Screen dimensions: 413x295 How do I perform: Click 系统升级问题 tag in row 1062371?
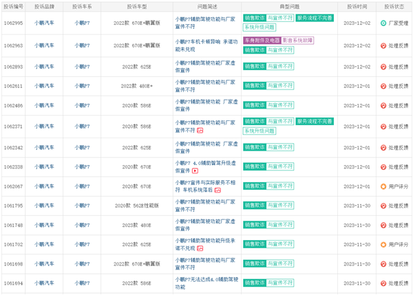tap(260, 131)
